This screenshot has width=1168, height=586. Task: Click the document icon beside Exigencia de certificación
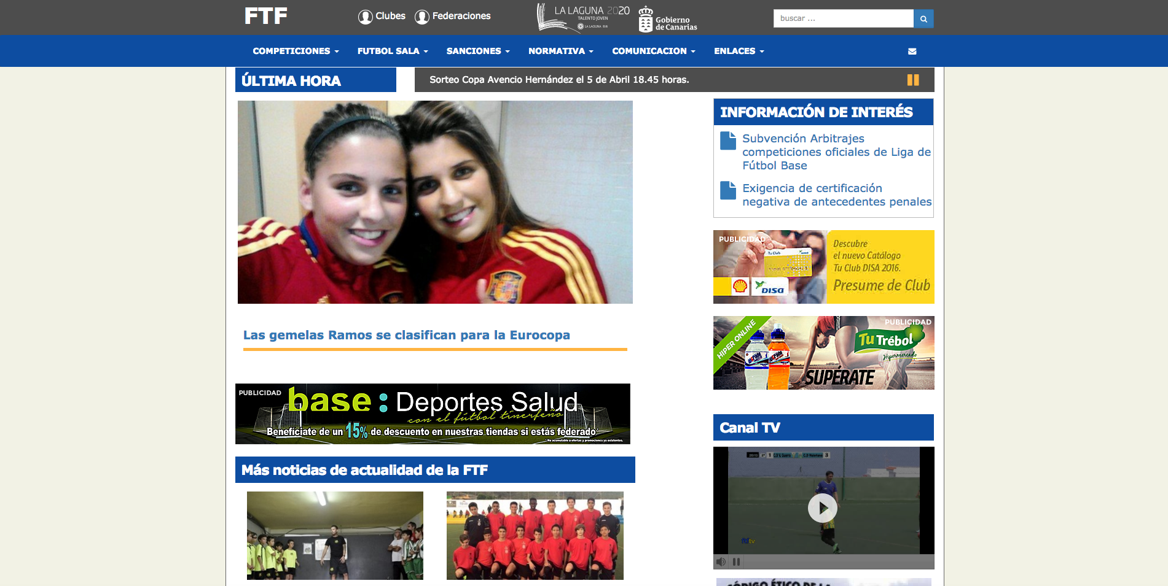[x=728, y=191]
